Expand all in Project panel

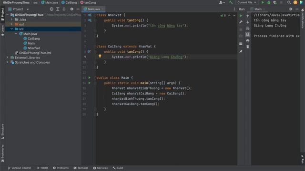(58, 9)
